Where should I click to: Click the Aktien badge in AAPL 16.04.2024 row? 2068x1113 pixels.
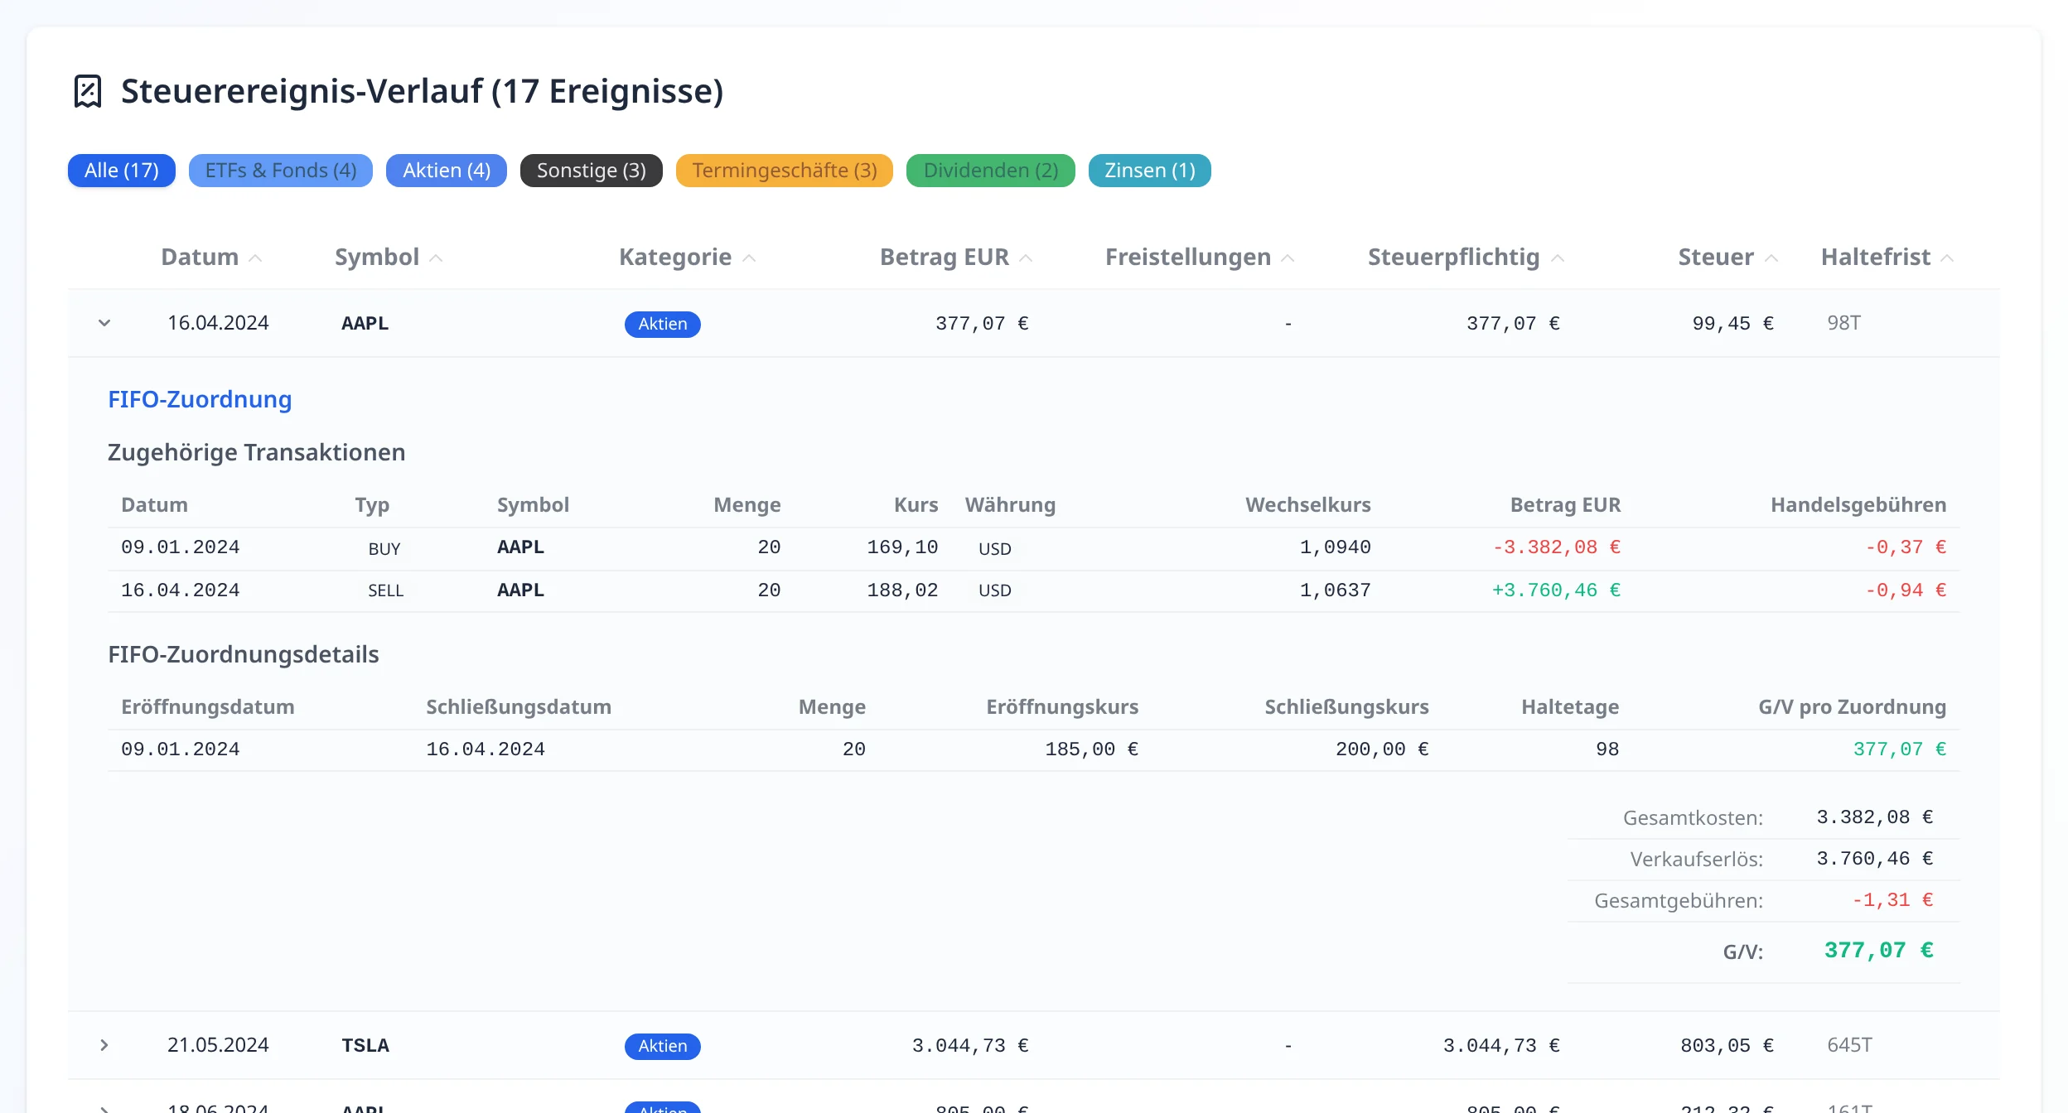pyautogui.click(x=663, y=324)
